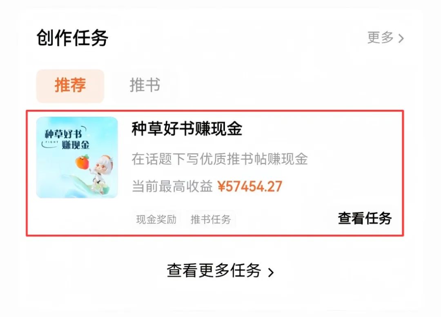441x317 pixels.
Task: Click the 赚现金 lettering inside the thumbnail
Action: tap(76, 145)
